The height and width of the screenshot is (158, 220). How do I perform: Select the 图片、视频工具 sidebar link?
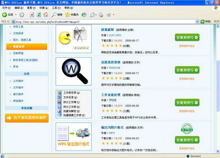tap(22, 40)
